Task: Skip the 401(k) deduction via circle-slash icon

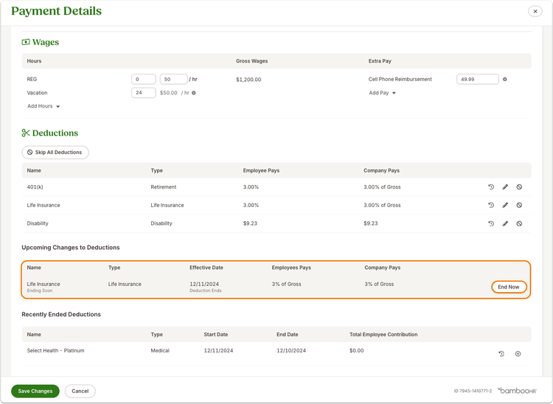Action: point(519,187)
